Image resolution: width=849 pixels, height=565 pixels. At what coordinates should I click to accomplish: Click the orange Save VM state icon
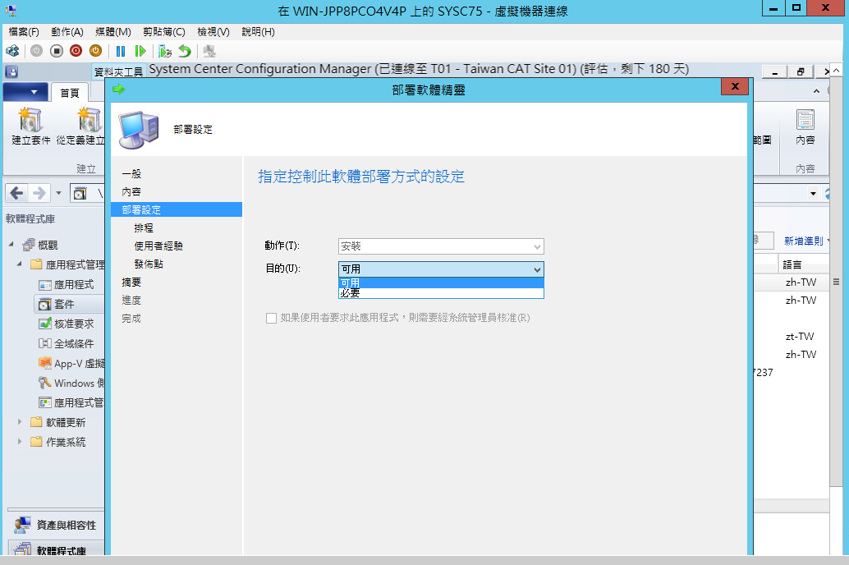(95, 51)
